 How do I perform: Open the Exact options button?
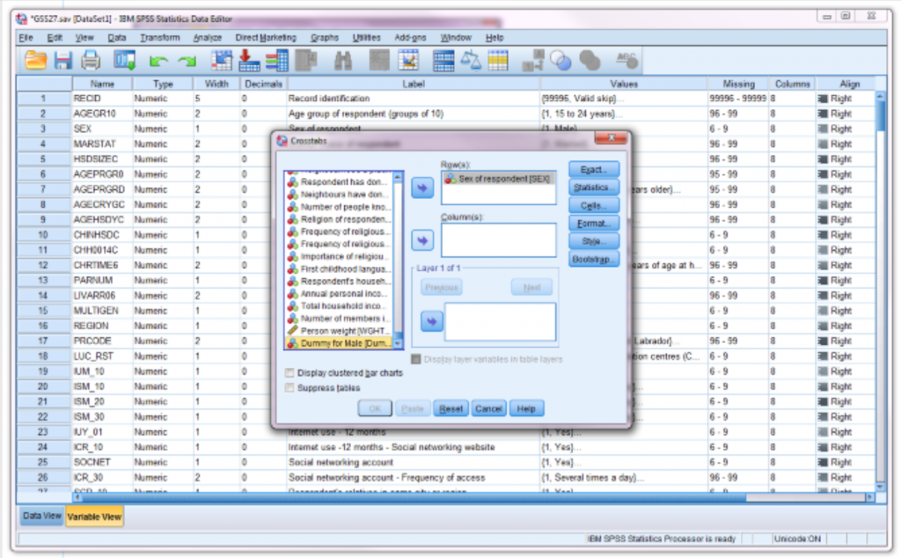(x=594, y=170)
